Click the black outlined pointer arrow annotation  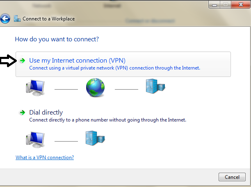click(x=8, y=61)
